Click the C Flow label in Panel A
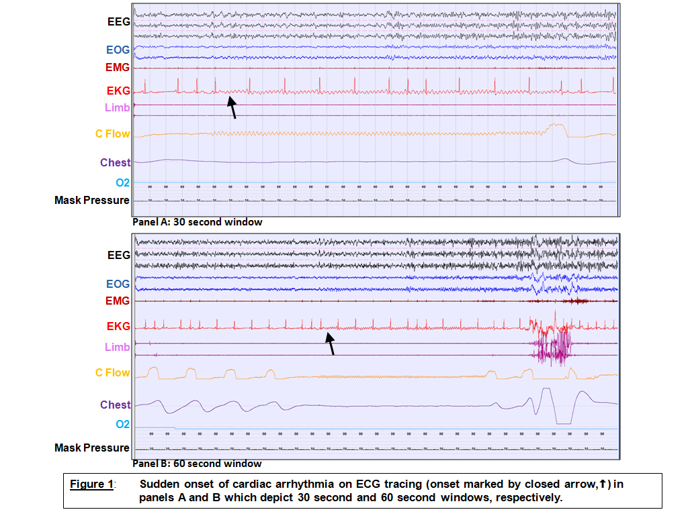This screenshot has width=690, height=518. click(112, 134)
